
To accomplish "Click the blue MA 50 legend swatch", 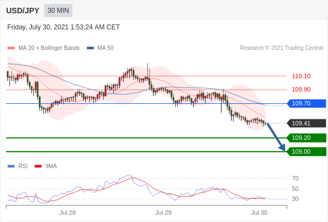I will coord(90,48).
